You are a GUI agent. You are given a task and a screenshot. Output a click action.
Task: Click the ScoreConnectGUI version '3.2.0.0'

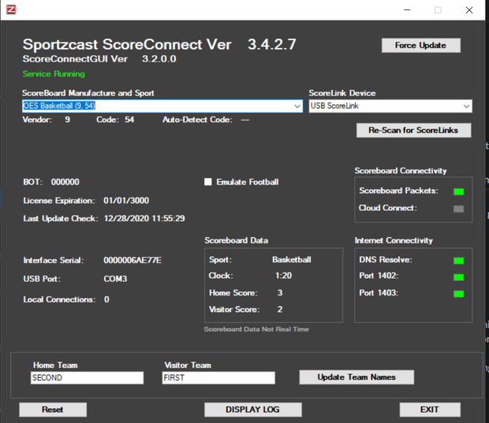point(159,59)
